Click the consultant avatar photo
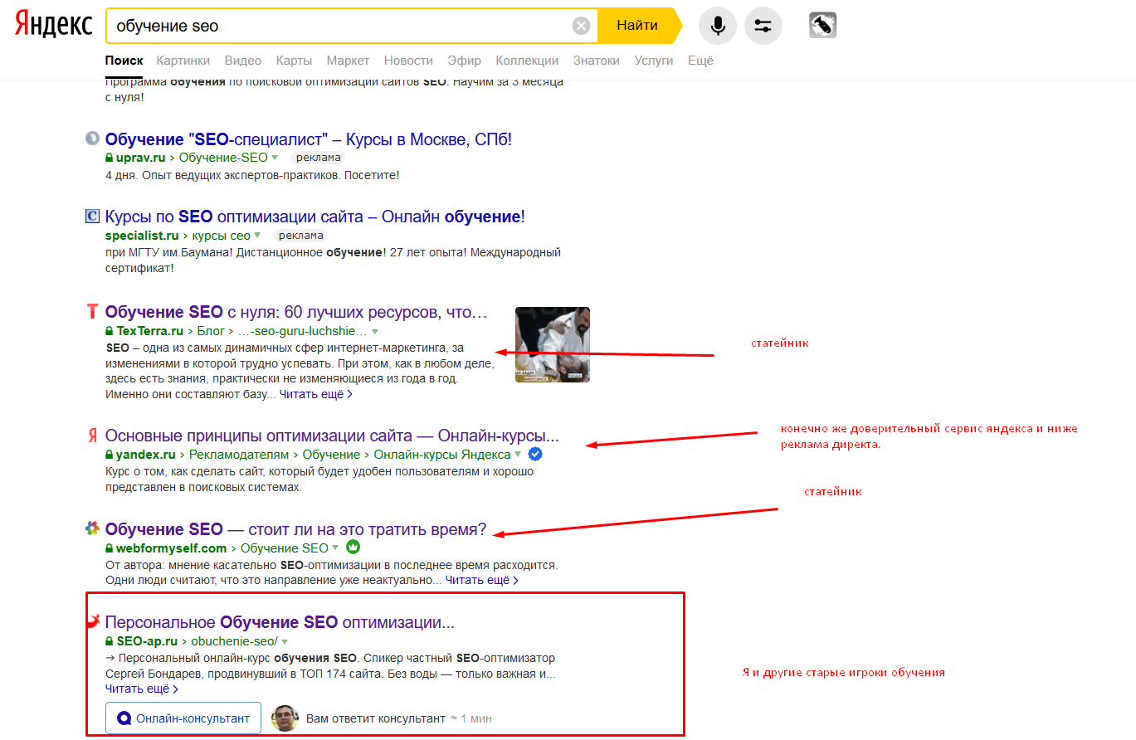Screen dimensions: 1136x740 (x=285, y=718)
